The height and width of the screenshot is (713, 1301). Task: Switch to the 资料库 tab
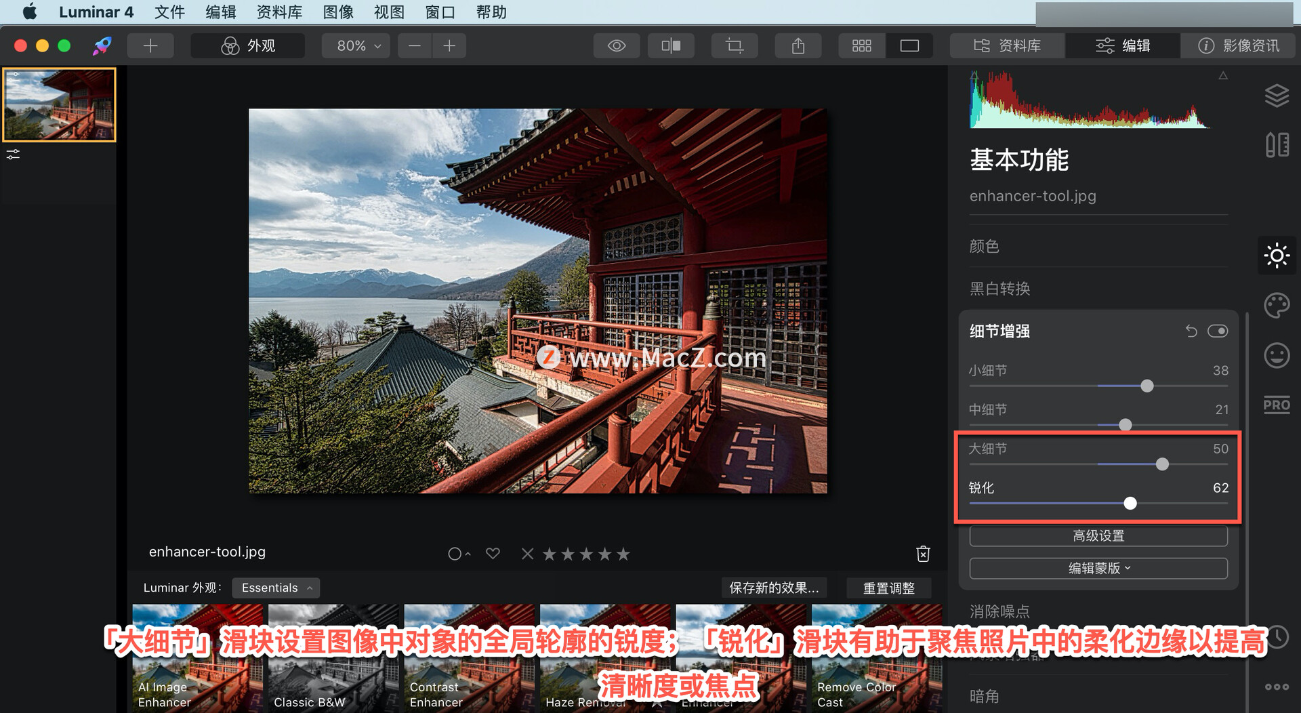[1007, 45]
